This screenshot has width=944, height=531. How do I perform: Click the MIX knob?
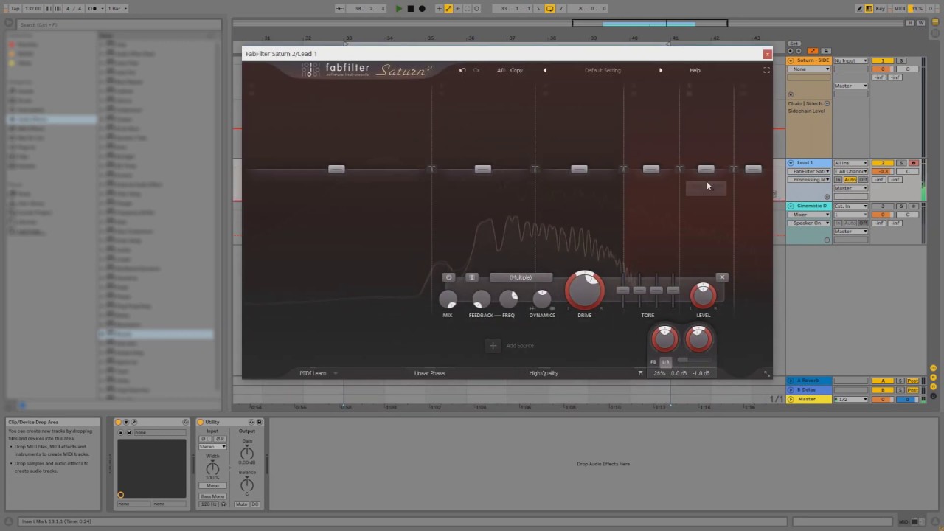[448, 299]
